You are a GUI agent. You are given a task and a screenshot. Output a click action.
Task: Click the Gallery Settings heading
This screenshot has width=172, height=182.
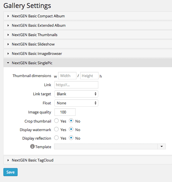27,6
